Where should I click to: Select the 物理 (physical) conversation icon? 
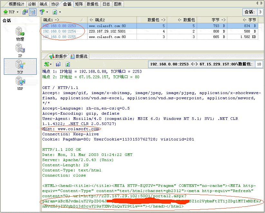pyautogui.click(x=20, y=34)
